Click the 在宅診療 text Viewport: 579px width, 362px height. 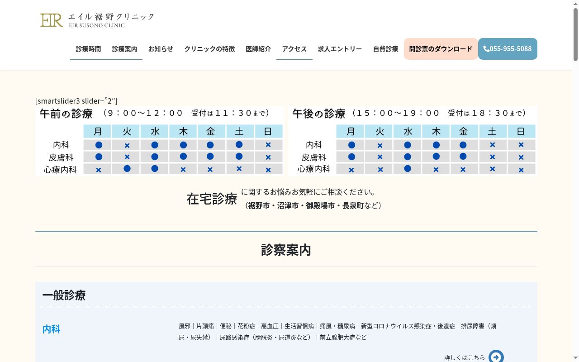212,199
